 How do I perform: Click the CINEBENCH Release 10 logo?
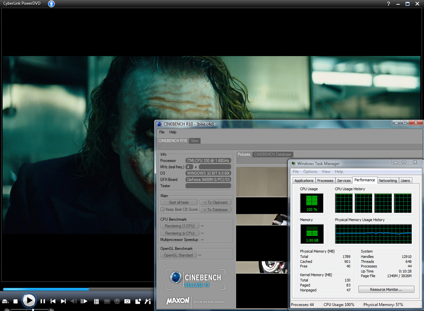coord(195,280)
